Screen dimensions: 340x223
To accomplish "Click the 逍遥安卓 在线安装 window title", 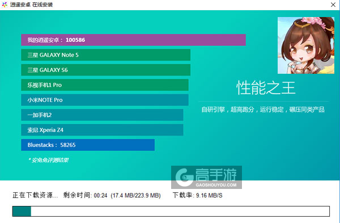I will tap(31, 5).
